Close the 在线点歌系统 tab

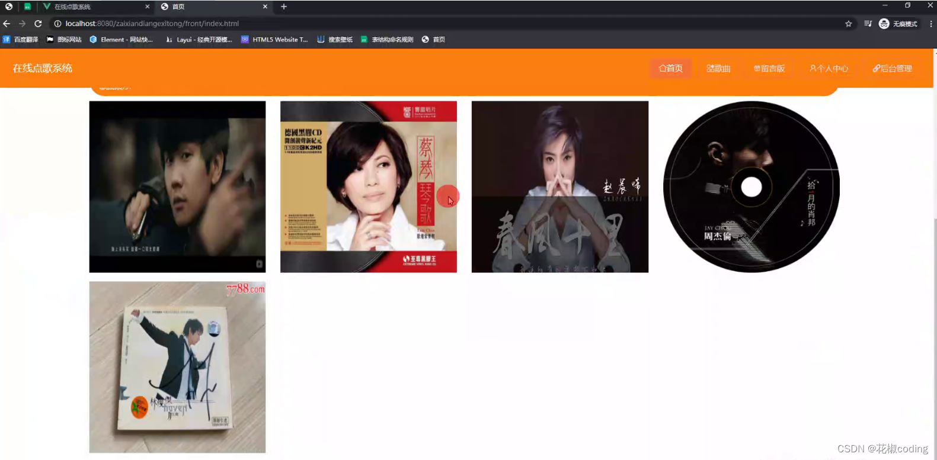[x=147, y=7]
